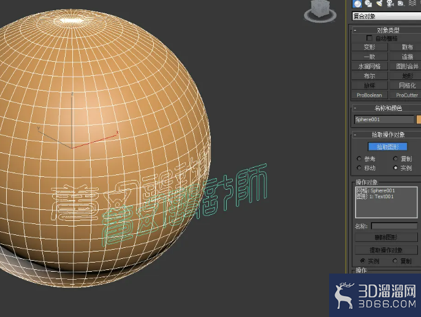This screenshot has height=317, width=421.
Task: Select 复制 radio below 拾取图形
Action: (x=395, y=158)
